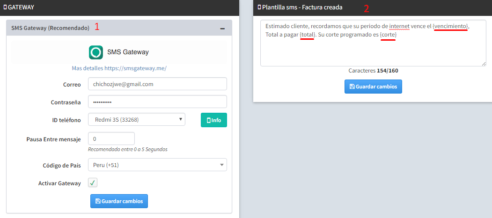Collapse the SMS Gateway panel with minus

point(222,28)
